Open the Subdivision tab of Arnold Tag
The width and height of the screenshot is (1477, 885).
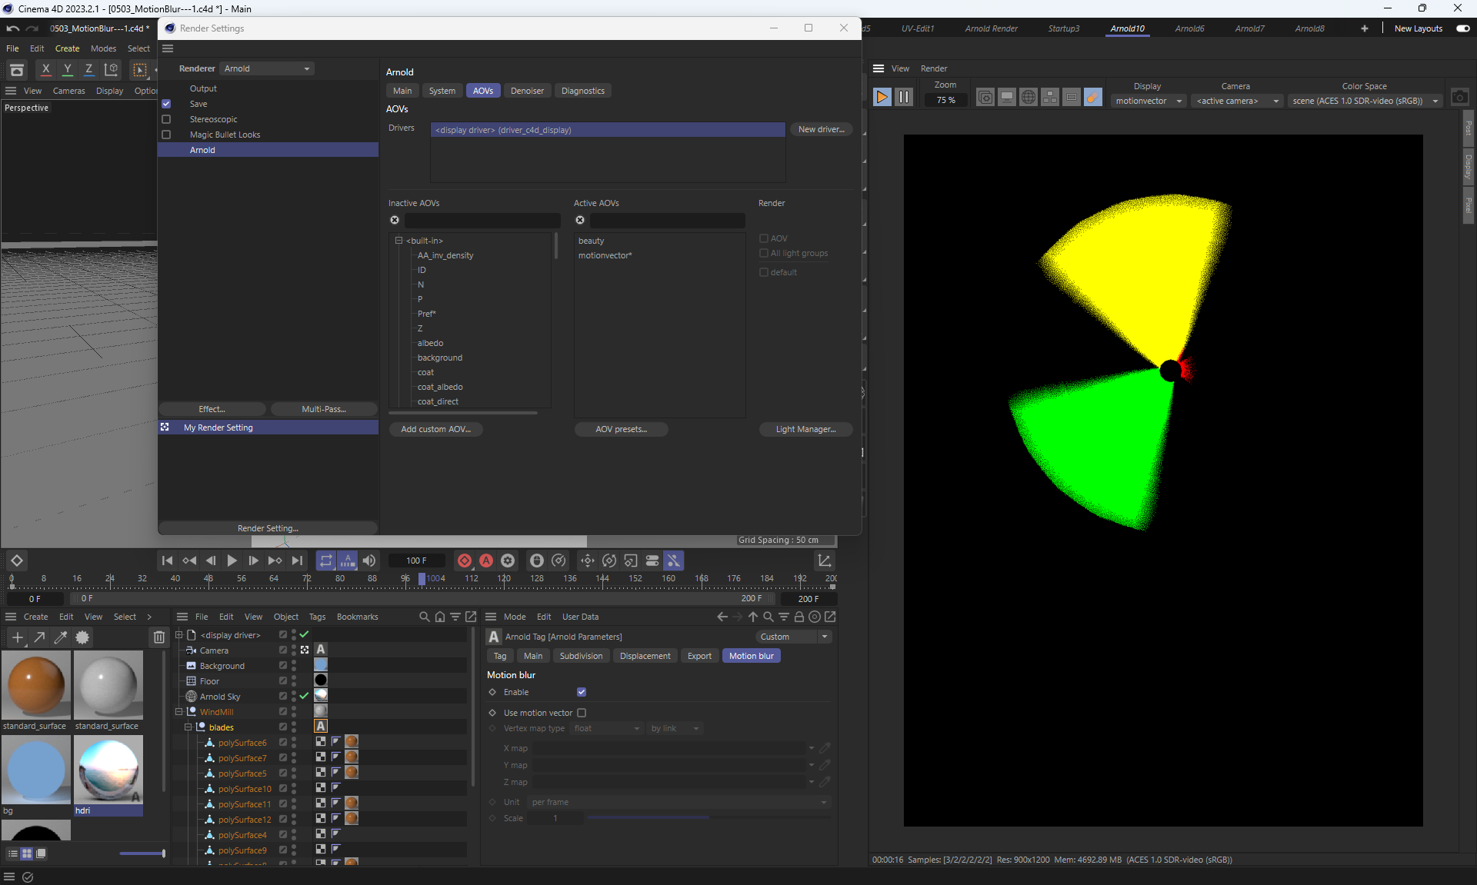pos(581,656)
